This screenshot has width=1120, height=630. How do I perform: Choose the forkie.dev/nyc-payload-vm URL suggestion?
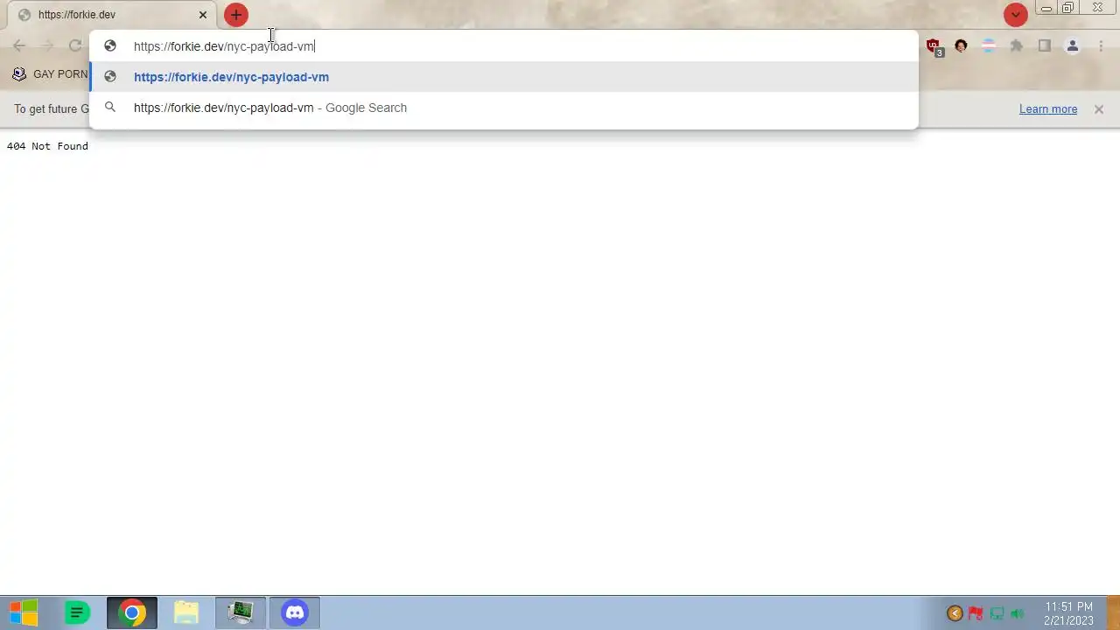pyautogui.click(x=504, y=77)
